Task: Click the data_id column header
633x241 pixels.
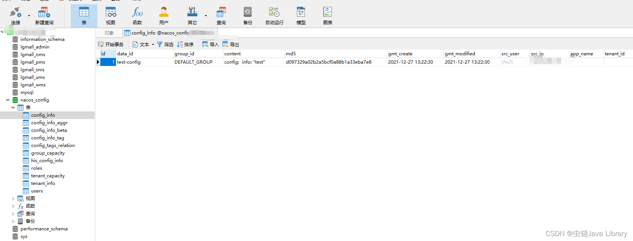Action: [144, 54]
